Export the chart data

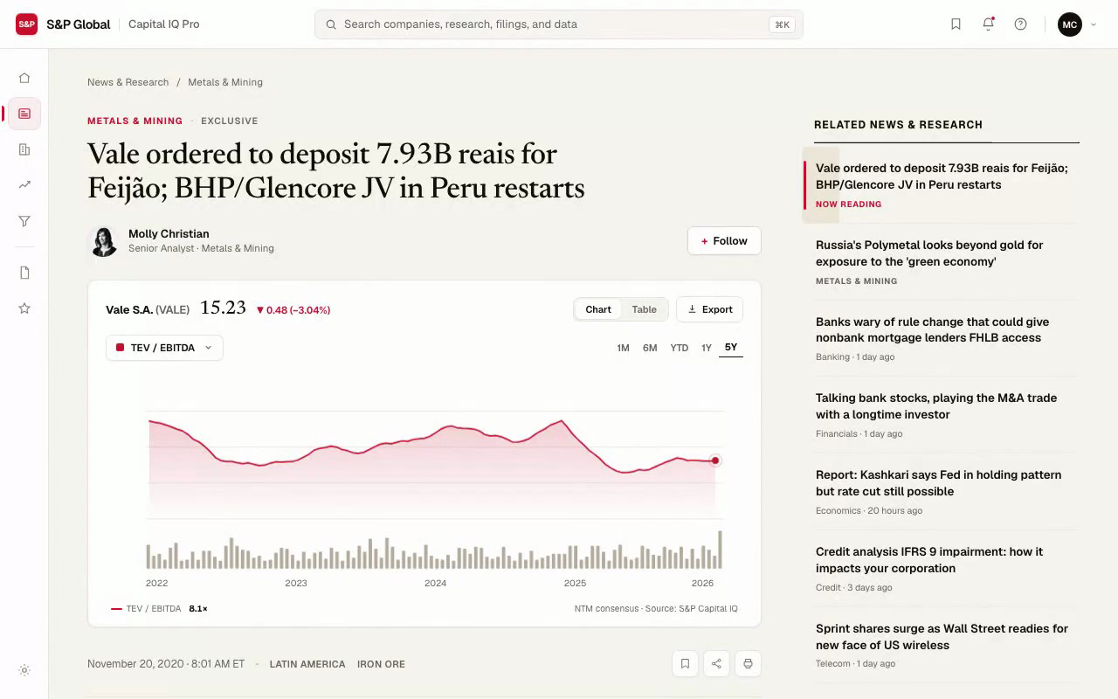710,309
